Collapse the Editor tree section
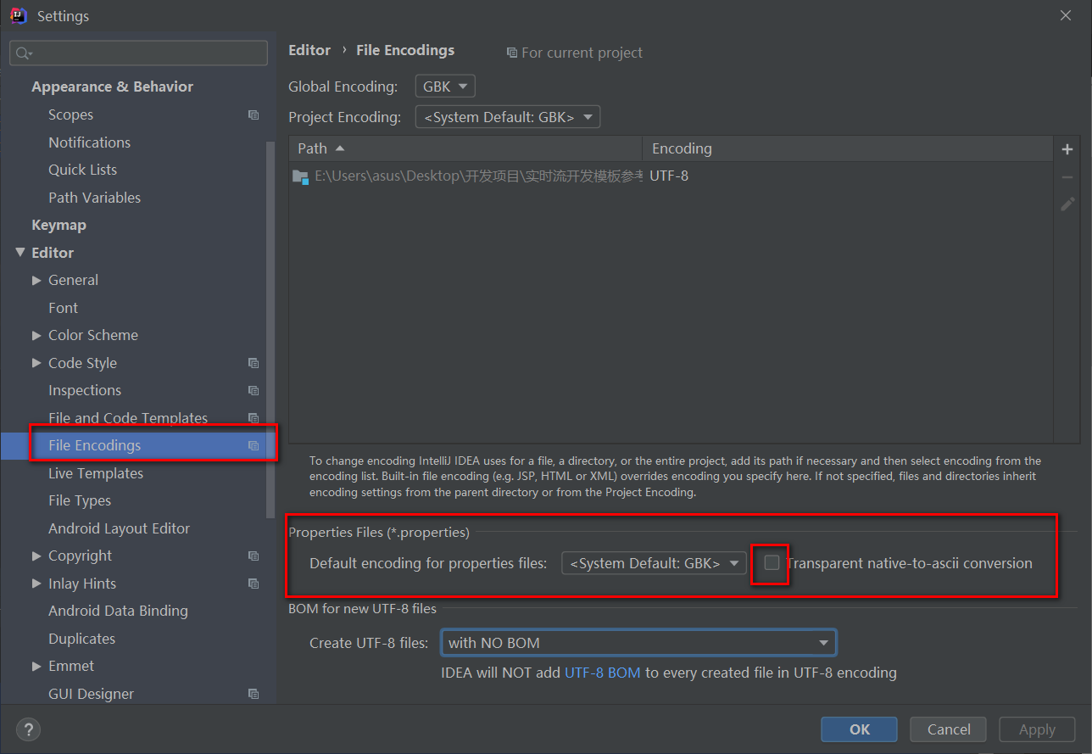 coord(20,253)
